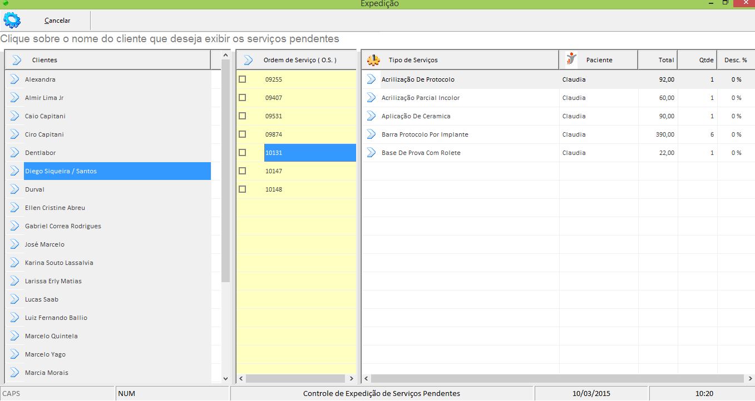Tick the checkbox for order 10131
This screenshot has height=401, width=755.
pyautogui.click(x=242, y=153)
